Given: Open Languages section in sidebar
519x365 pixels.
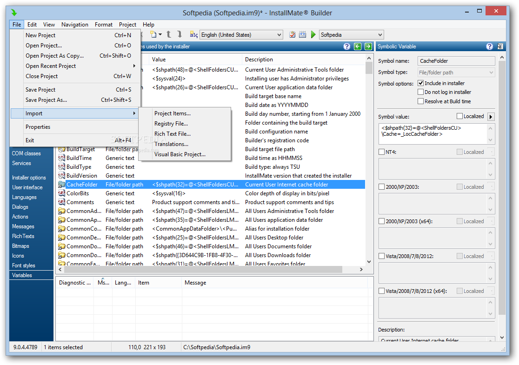Looking at the screenshot, I should [x=24, y=197].
